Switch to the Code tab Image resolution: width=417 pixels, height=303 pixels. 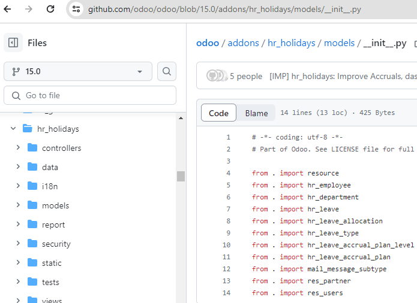point(218,113)
